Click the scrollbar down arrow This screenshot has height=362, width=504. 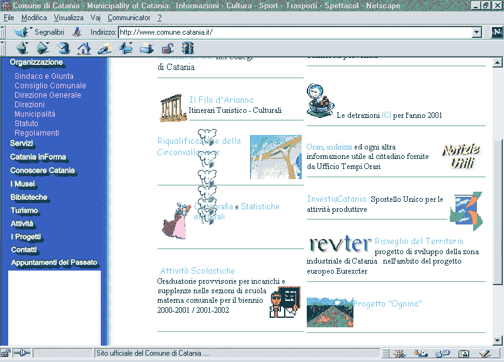tap(497, 340)
